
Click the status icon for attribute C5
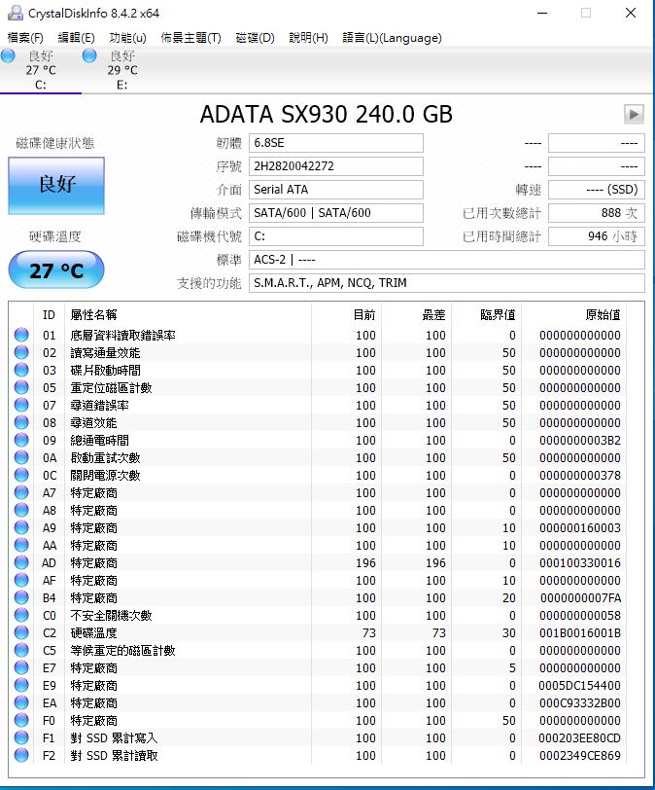[x=21, y=650]
